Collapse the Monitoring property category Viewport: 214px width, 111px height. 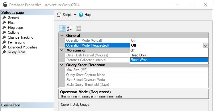click(x=62, y=50)
